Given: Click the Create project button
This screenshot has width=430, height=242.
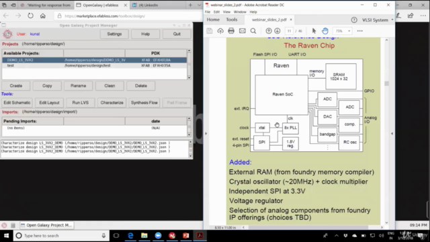Looking at the screenshot, I should [16, 86].
